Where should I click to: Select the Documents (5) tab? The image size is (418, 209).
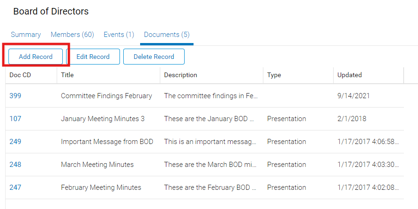point(167,35)
